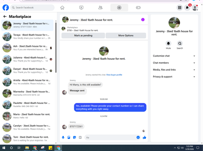The image size is (203, 151).
Task: Open the account profile avatar menu
Action: [195, 8]
